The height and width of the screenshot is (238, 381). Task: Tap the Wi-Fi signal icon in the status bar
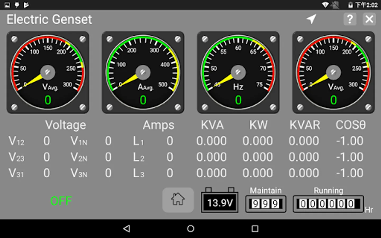point(325,5)
